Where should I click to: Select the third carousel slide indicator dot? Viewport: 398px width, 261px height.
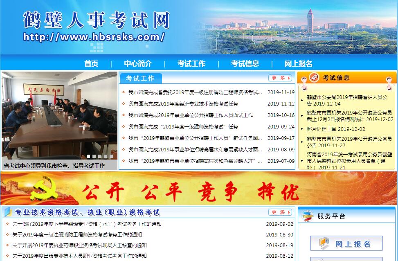(x=99, y=156)
